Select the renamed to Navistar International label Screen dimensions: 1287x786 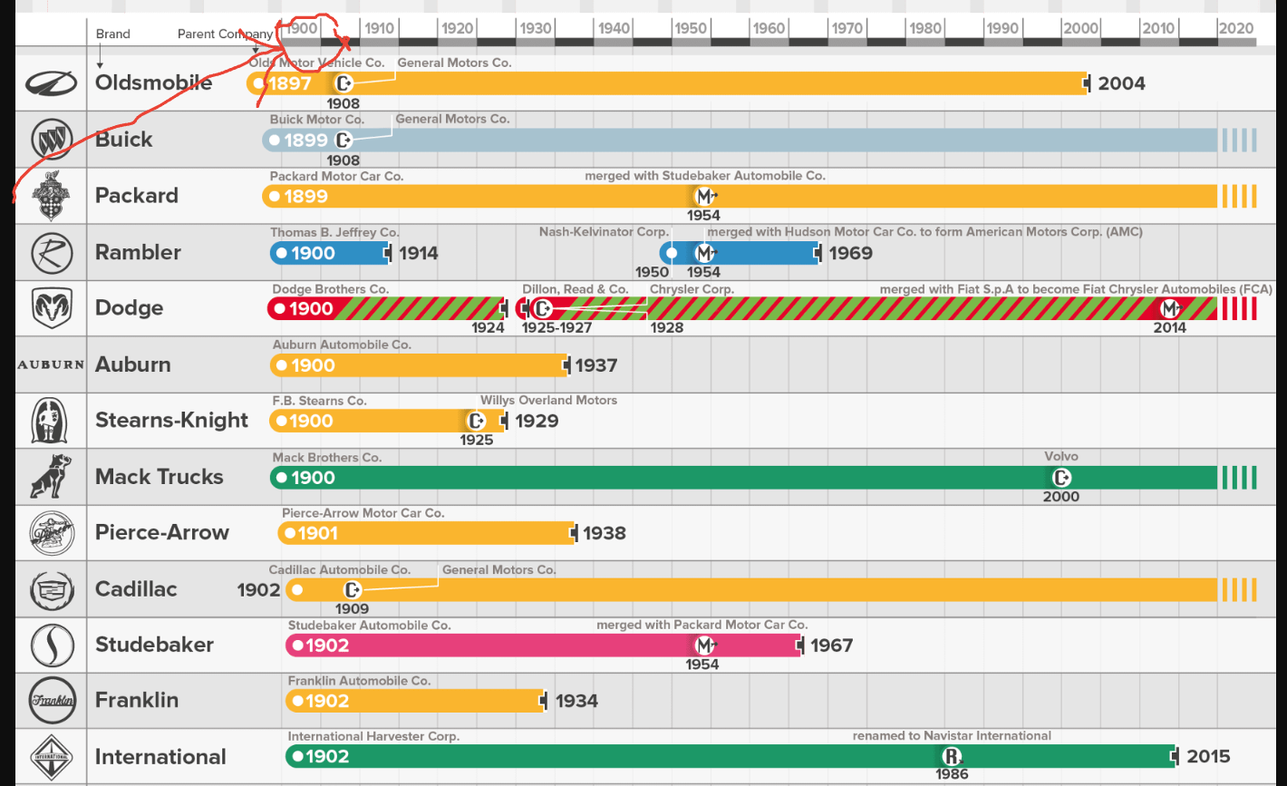[952, 736]
